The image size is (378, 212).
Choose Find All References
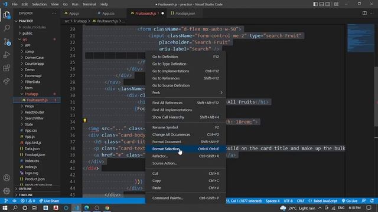(x=185, y=103)
